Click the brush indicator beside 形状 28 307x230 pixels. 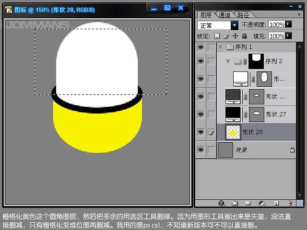coord(211,132)
